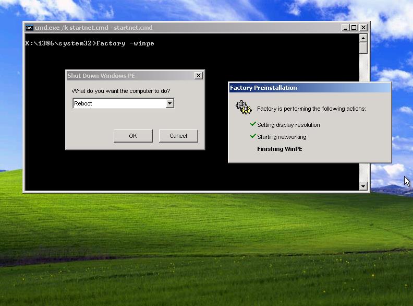This screenshot has width=413, height=306.
Task: Close the cmd.exe window
Action: [x=363, y=28]
